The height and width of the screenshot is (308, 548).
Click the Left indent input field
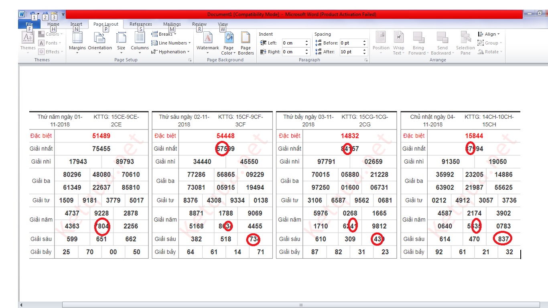[293, 43]
